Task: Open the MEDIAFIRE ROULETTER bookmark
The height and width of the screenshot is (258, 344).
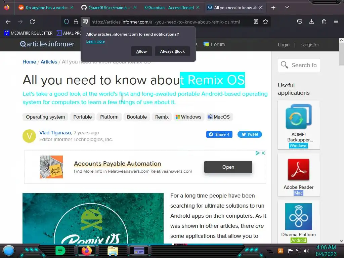Action: [x=28, y=33]
